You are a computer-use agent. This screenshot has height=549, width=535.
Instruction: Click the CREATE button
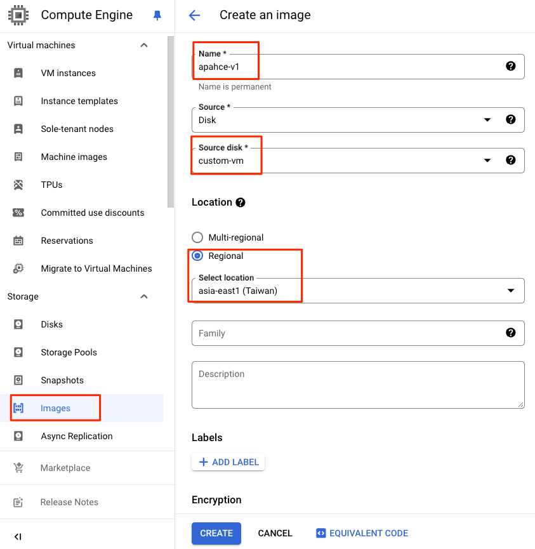coord(216,533)
